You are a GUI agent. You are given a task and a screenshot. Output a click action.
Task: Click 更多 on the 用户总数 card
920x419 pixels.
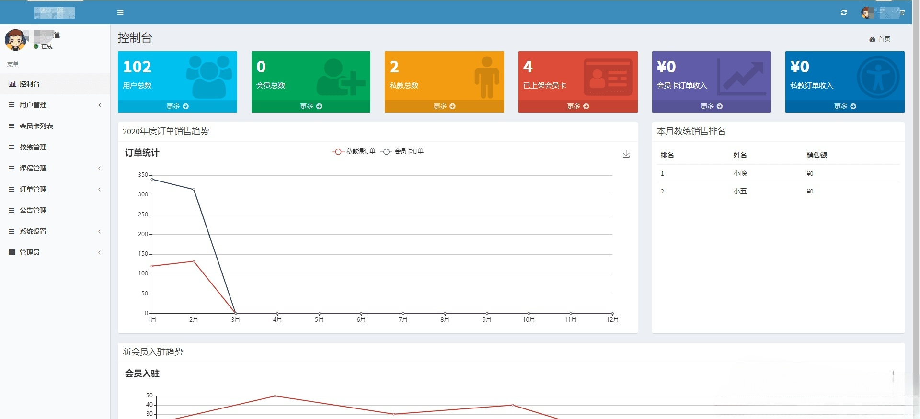177,106
